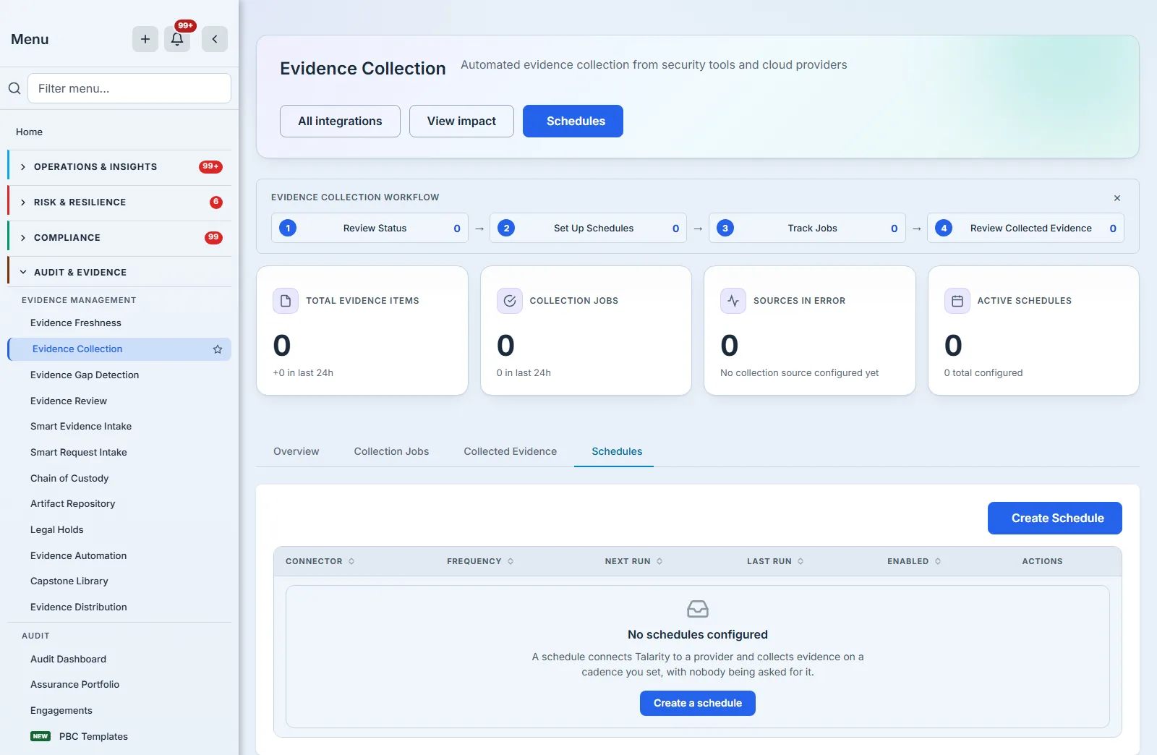Screen dimensions: 1157x755
Task: Click '0 total configured' text
Action: tap(983, 373)
